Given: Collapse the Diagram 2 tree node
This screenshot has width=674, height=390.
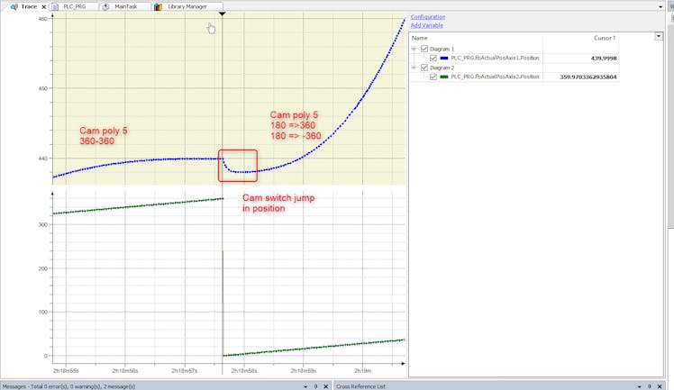Looking at the screenshot, I should coord(414,68).
